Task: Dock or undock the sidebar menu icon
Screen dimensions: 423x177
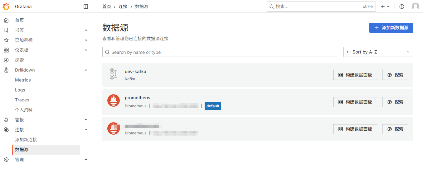Action: [x=86, y=7]
